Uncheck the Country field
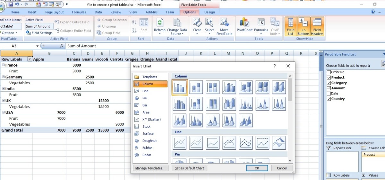385x180 pixels. tap(329, 99)
